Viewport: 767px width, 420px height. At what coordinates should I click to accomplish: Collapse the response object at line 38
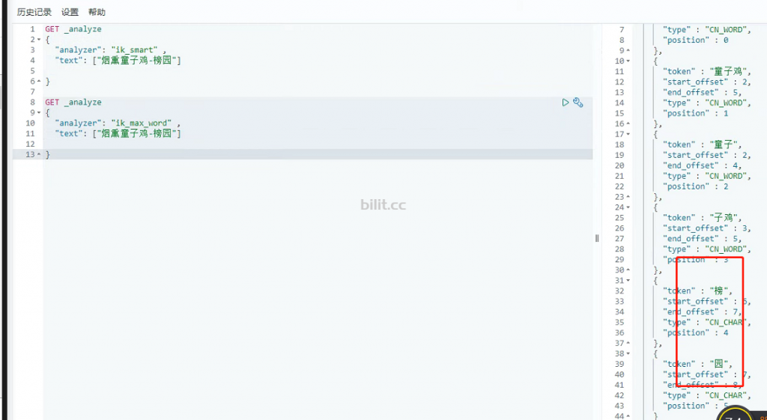pos(628,353)
